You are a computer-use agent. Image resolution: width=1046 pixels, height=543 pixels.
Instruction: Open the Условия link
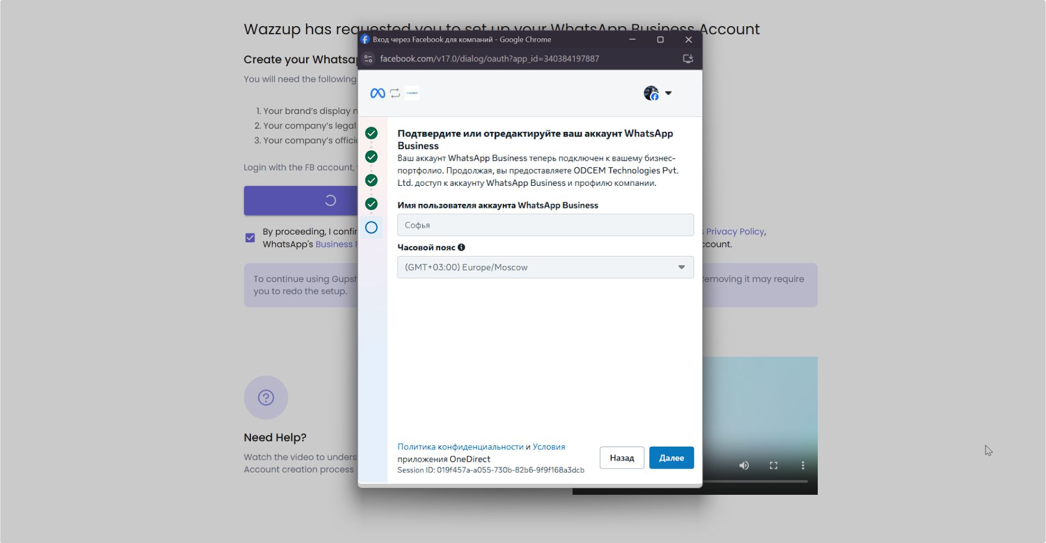[549, 447]
